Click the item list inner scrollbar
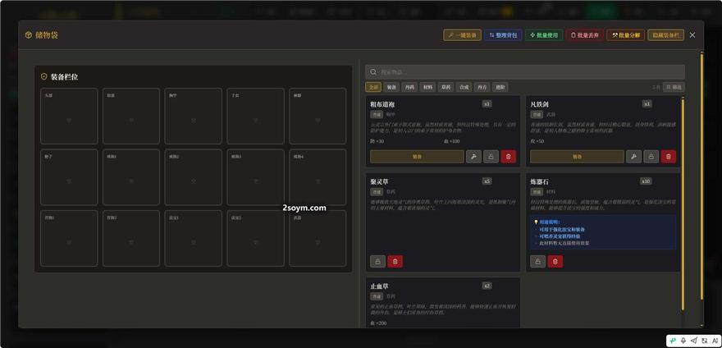722x348 pixels. pyautogui.click(x=683, y=204)
